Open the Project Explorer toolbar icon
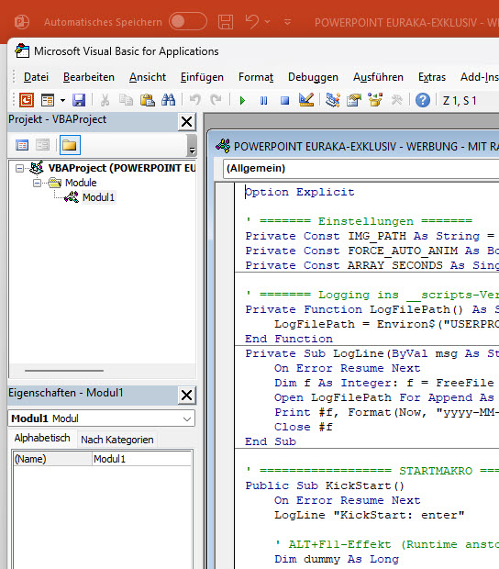Image resolution: width=499 pixels, height=569 pixels. [x=333, y=100]
